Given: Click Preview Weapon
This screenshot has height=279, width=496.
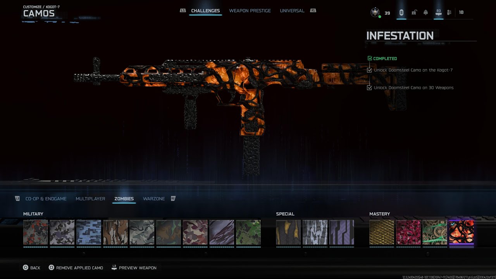Looking at the screenshot, I should 138,268.
